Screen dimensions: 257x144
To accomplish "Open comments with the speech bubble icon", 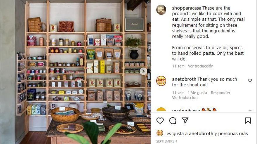I will [x=173, y=121].
